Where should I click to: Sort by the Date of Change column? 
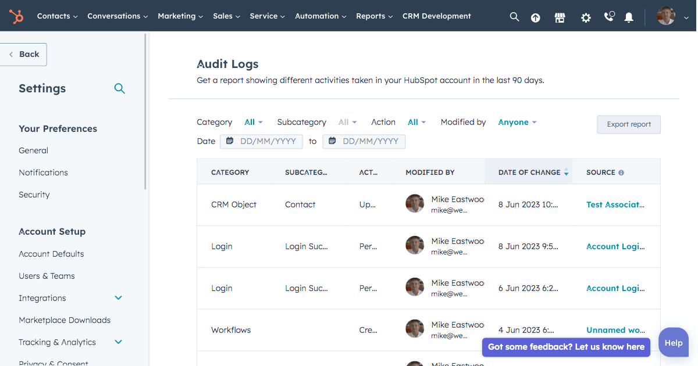click(529, 173)
